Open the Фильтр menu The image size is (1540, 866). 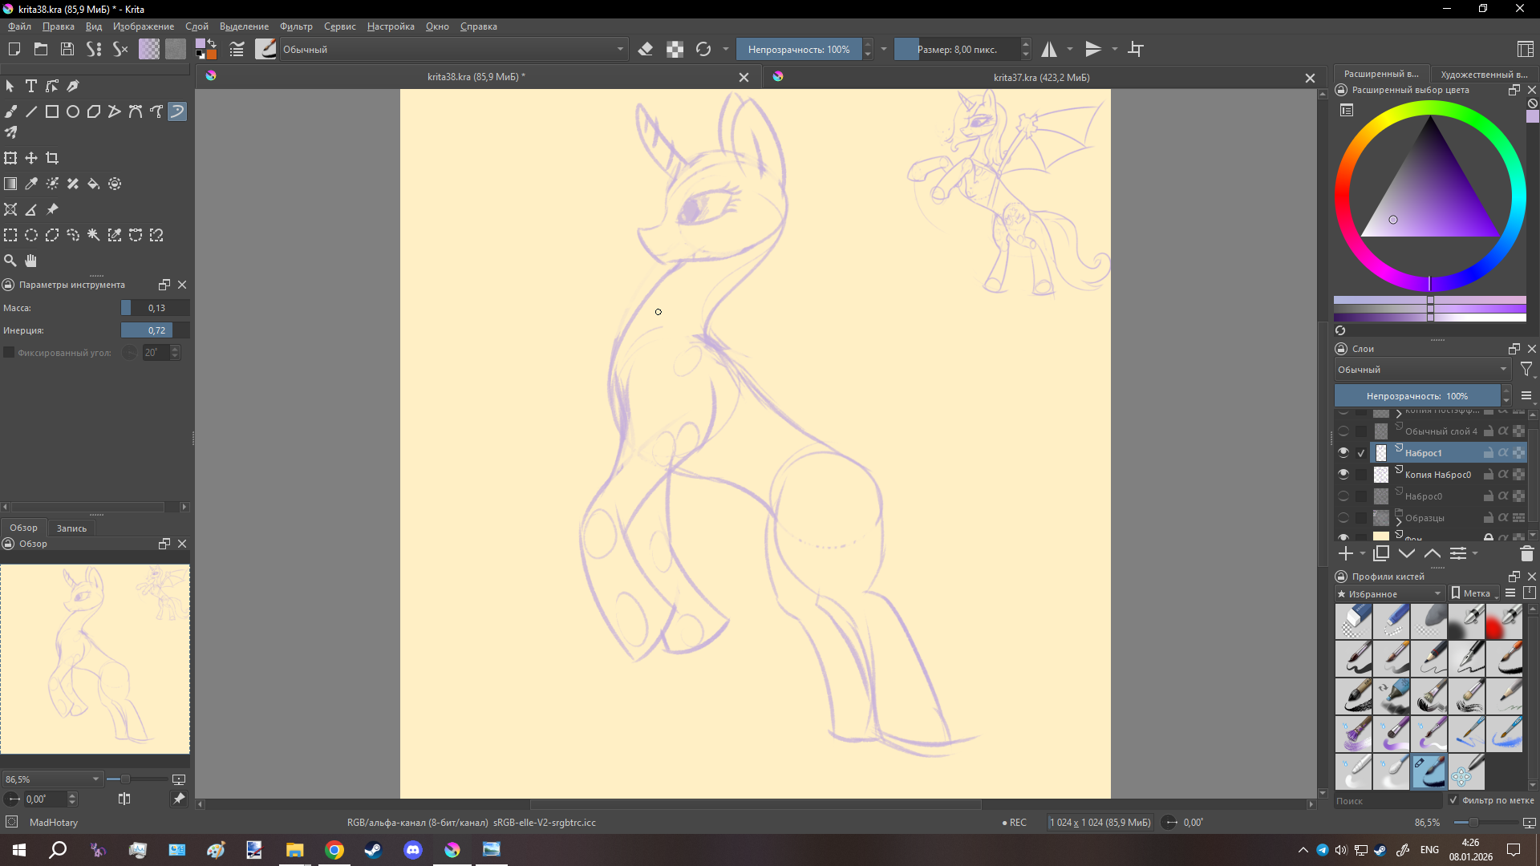coord(296,26)
